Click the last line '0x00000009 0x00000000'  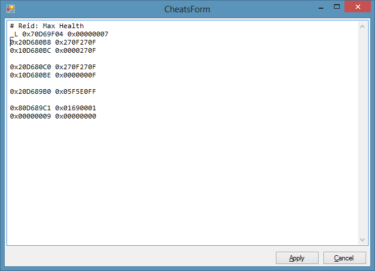[x=53, y=116]
